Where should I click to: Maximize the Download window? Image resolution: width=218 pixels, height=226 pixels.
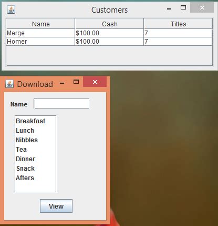(76, 82)
